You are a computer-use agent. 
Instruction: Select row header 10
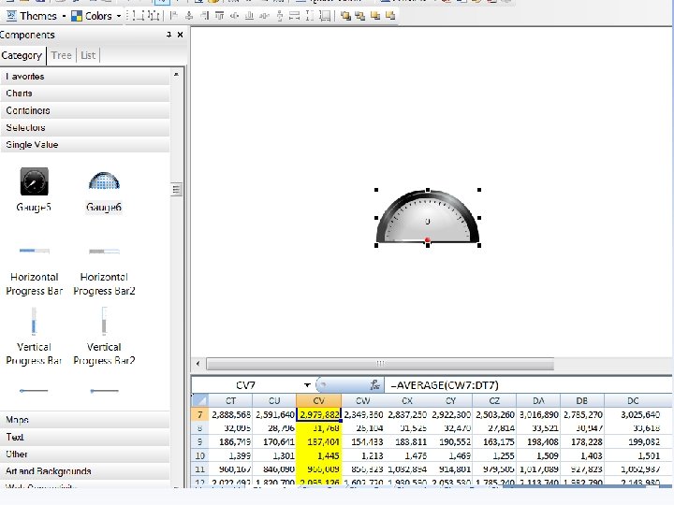tap(200, 455)
